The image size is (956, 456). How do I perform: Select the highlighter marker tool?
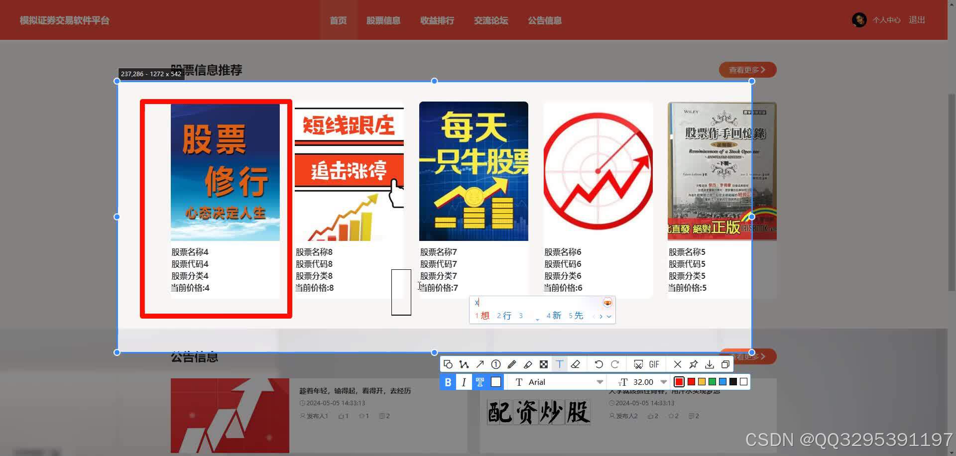coord(528,364)
